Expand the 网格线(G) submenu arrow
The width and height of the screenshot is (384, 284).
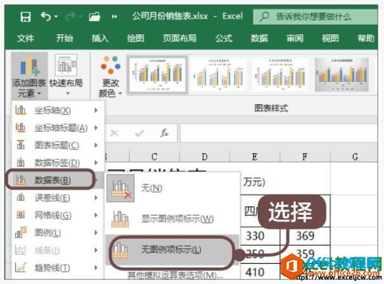pyautogui.click(x=96, y=215)
